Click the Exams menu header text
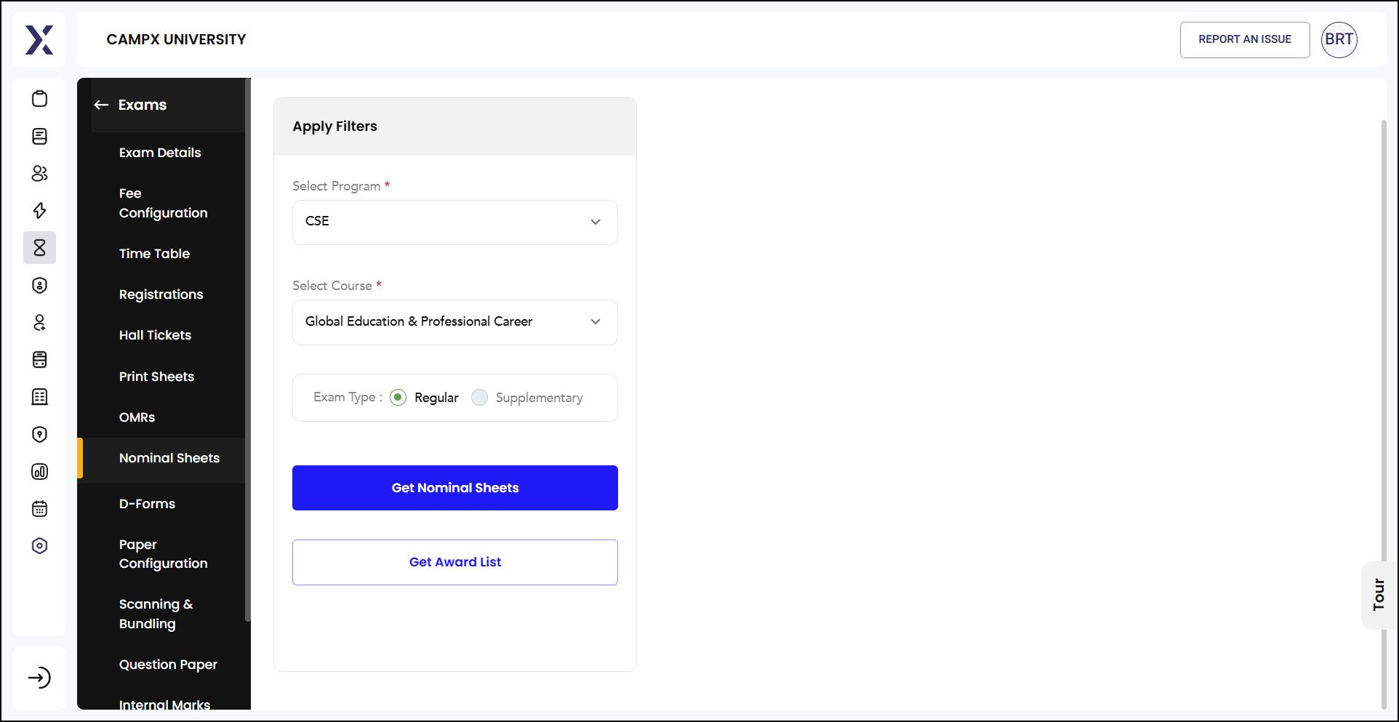Image resolution: width=1399 pixels, height=722 pixels. click(x=143, y=105)
